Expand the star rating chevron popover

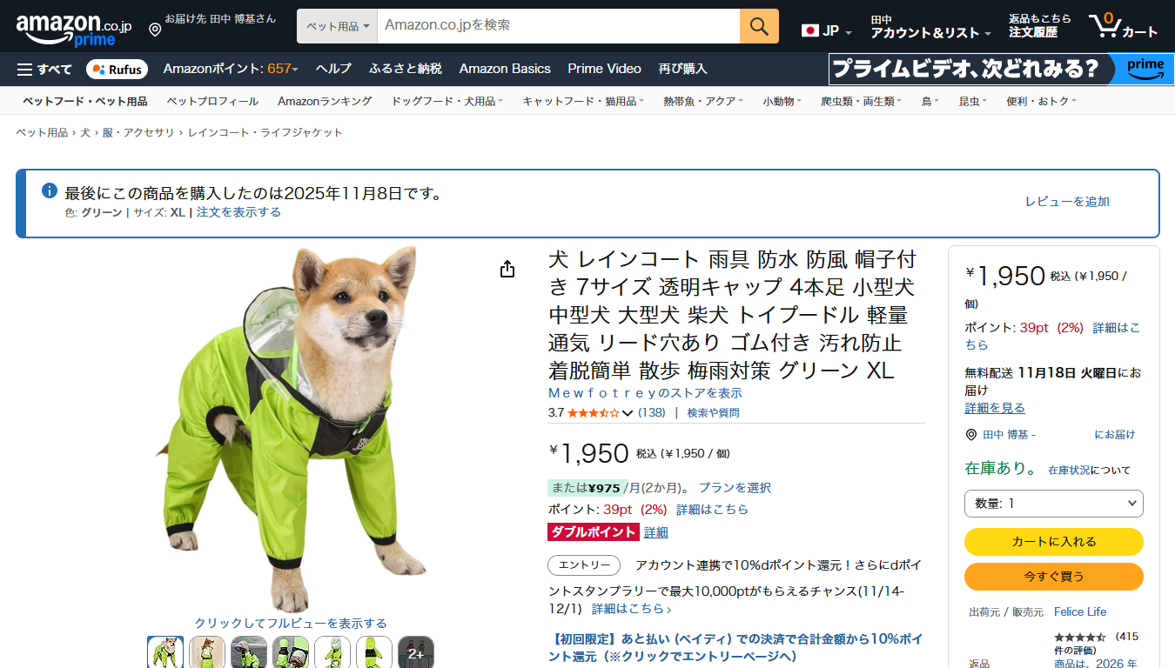tap(628, 413)
